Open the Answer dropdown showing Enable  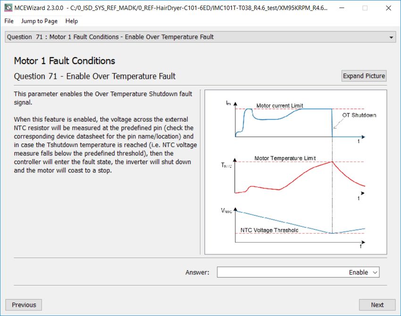pos(298,272)
